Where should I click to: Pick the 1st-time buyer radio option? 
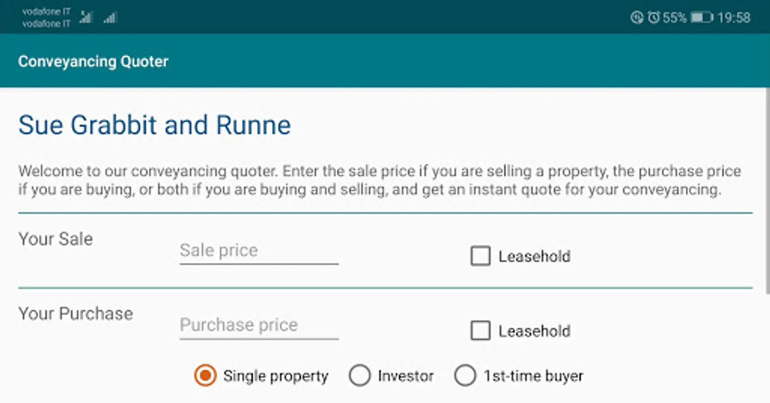pos(465,375)
